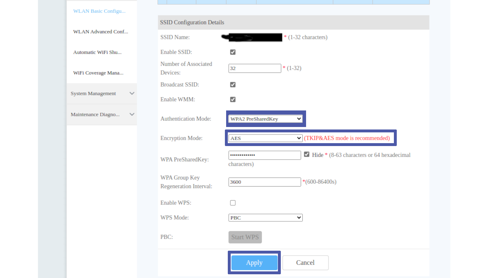Screen dimensions: 497x278
Task: Open the Authentication Mode dropdown
Action: 265,119
